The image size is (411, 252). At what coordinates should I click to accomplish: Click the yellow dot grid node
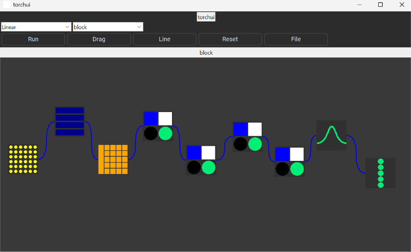[x=23, y=159]
